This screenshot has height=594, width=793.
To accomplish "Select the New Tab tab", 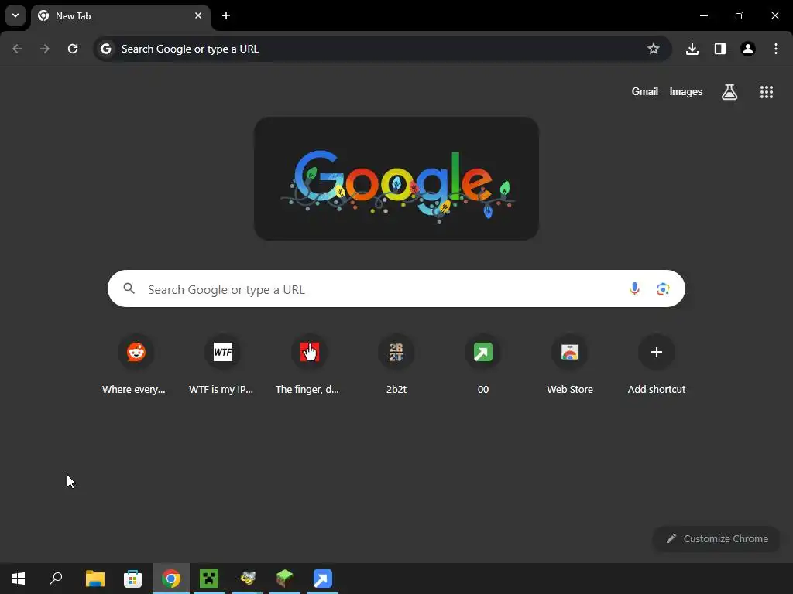I will point(120,16).
